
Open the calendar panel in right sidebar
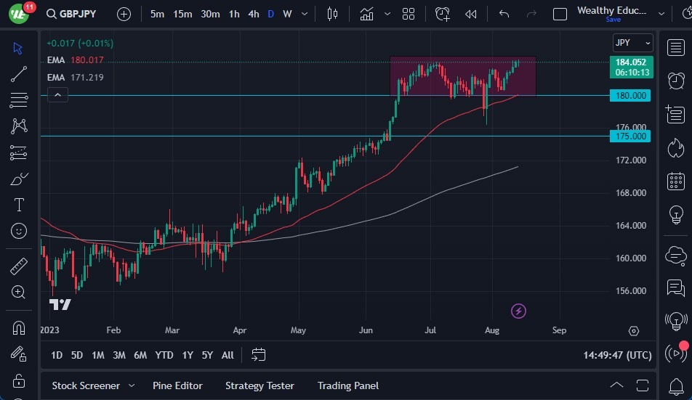click(x=675, y=181)
